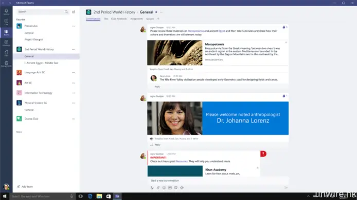Viewport: 357px width, 200px height.
Task: Open the Windows Start button
Action: point(5,196)
